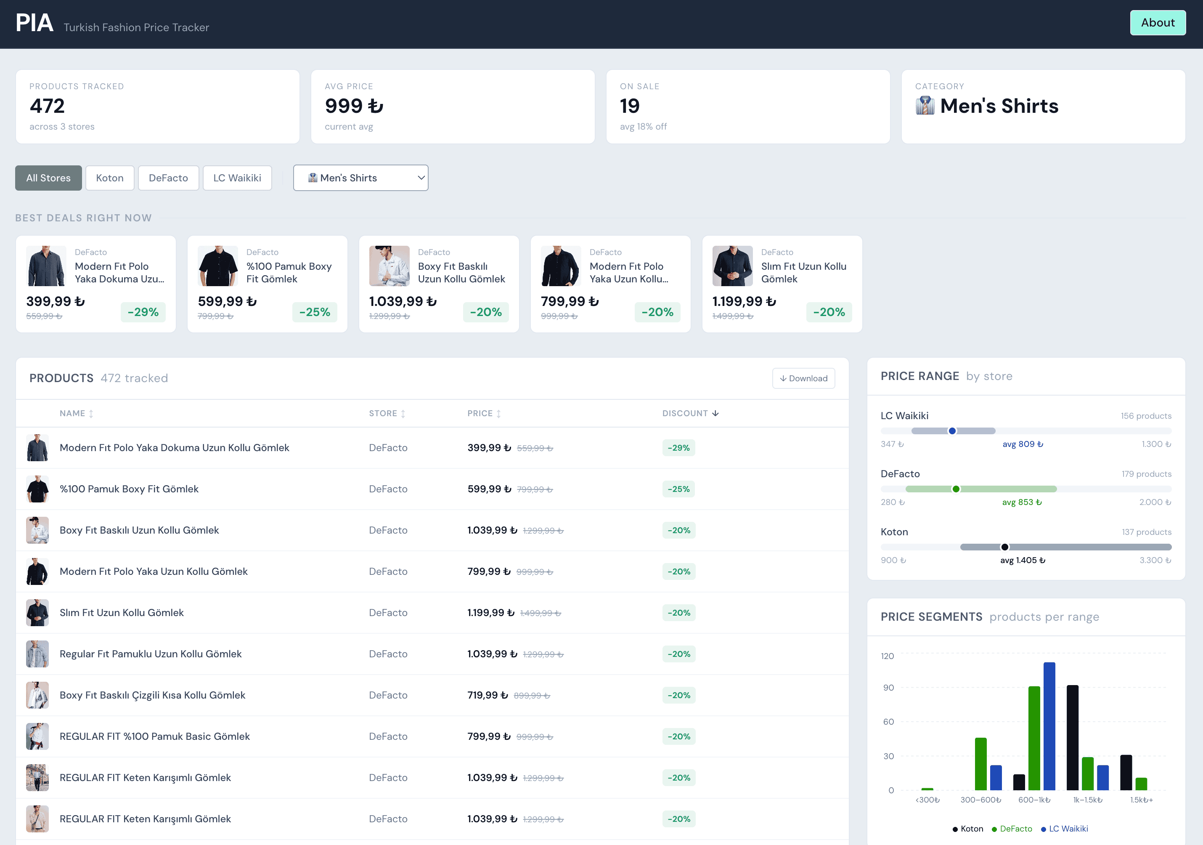Open the Slim Fit Uzun Kollu Gömlek deal card
Image resolution: width=1203 pixels, height=845 pixels.
782,284
